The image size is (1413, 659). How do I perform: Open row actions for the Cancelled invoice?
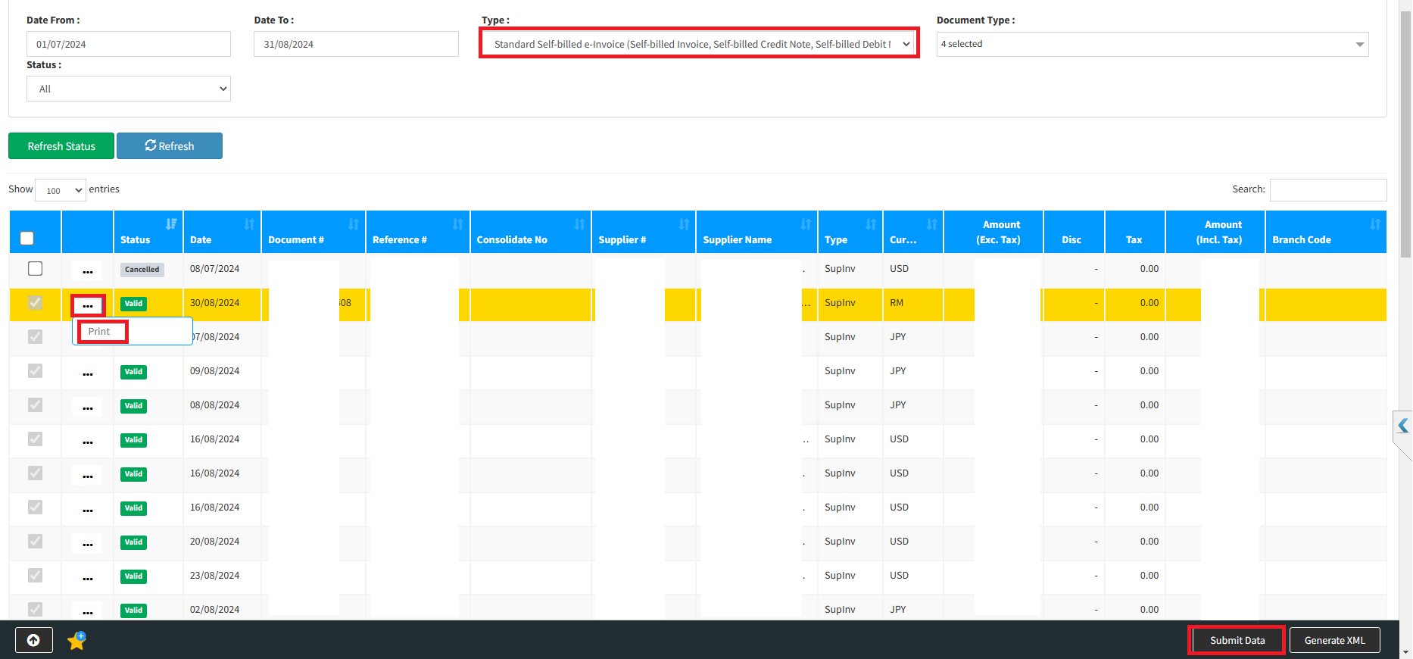(88, 270)
